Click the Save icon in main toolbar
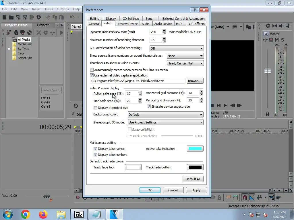 18,17
